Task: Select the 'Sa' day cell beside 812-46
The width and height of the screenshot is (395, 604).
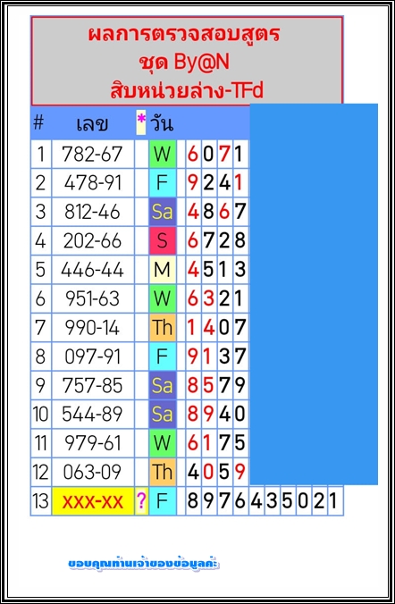Action: pyautogui.click(x=163, y=212)
